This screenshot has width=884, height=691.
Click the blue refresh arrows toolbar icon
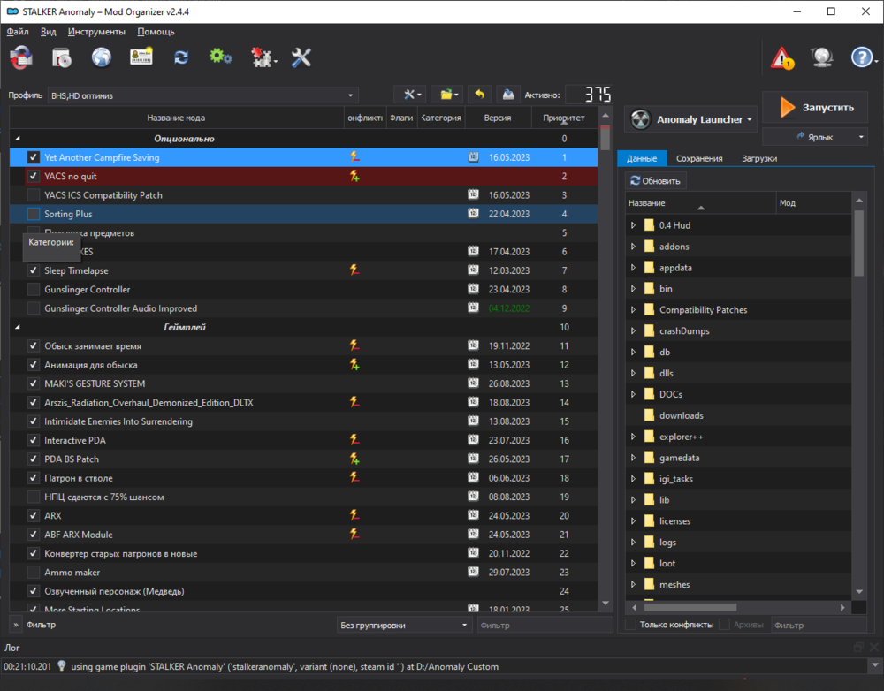pyautogui.click(x=181, y=58)
